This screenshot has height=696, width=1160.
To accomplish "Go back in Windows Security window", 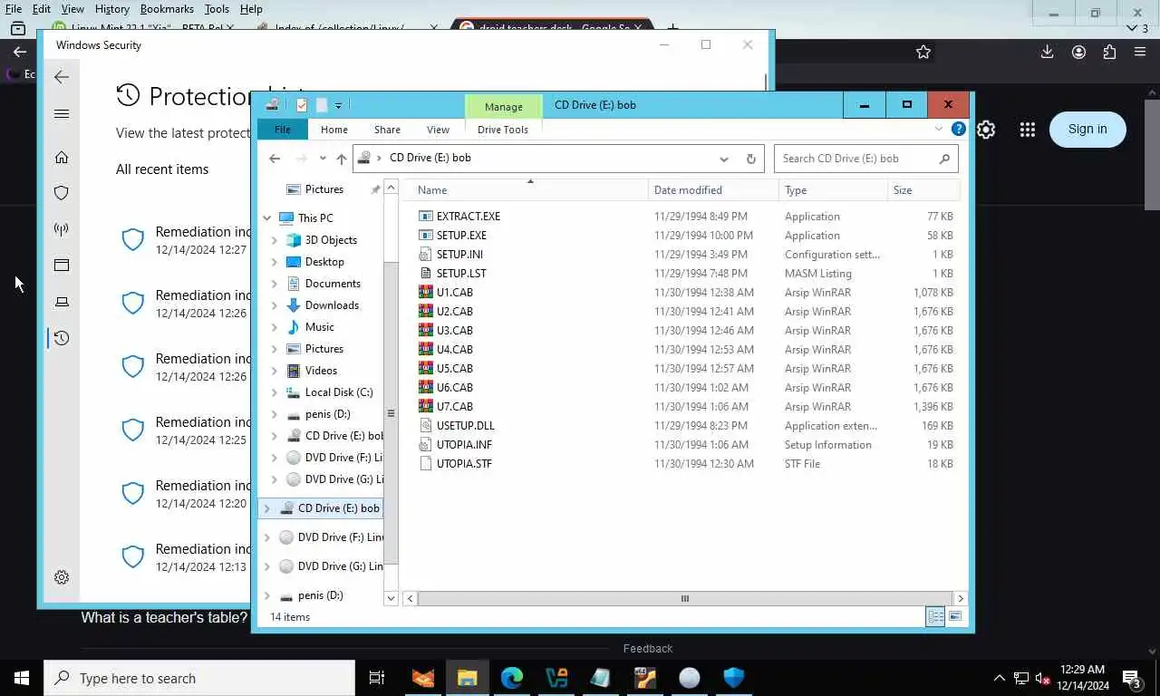I will tap(62, 78).
